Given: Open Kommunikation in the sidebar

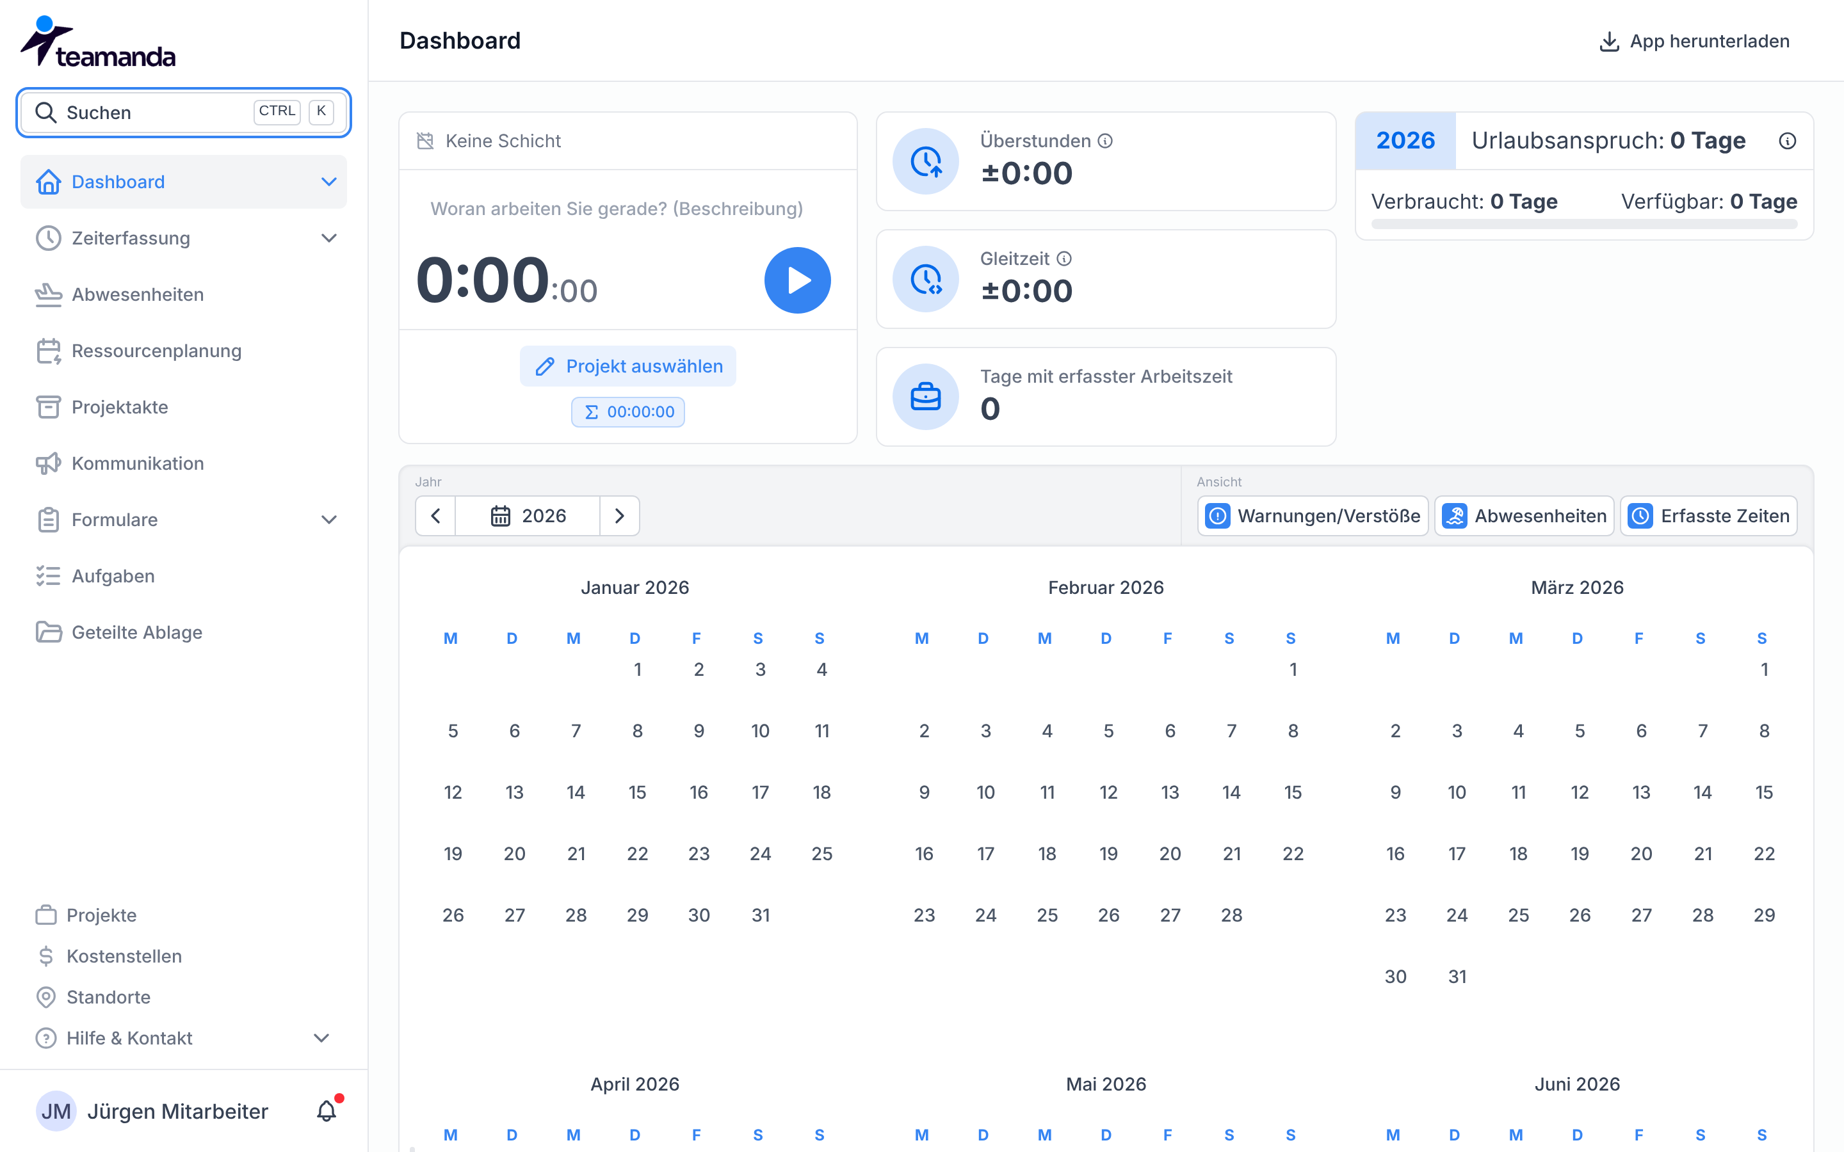Looking at the screenshot, I should [x=183, y=463].
